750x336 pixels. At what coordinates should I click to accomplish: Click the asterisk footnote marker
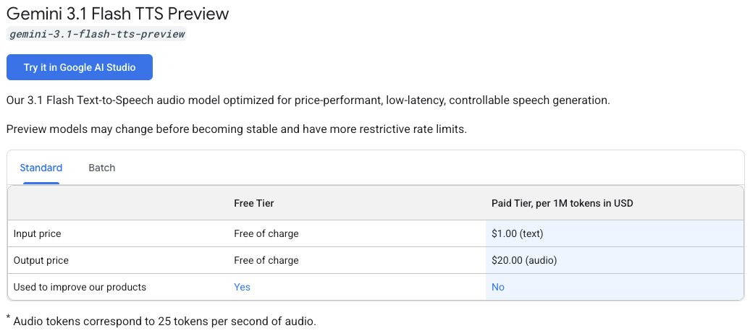8,317
